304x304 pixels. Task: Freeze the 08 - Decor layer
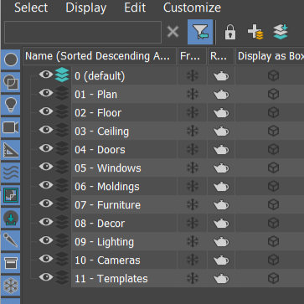(x=193, y=223)
